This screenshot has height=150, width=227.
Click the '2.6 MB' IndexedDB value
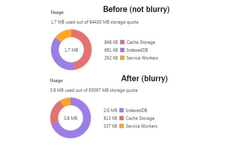[x=110, y=110]
